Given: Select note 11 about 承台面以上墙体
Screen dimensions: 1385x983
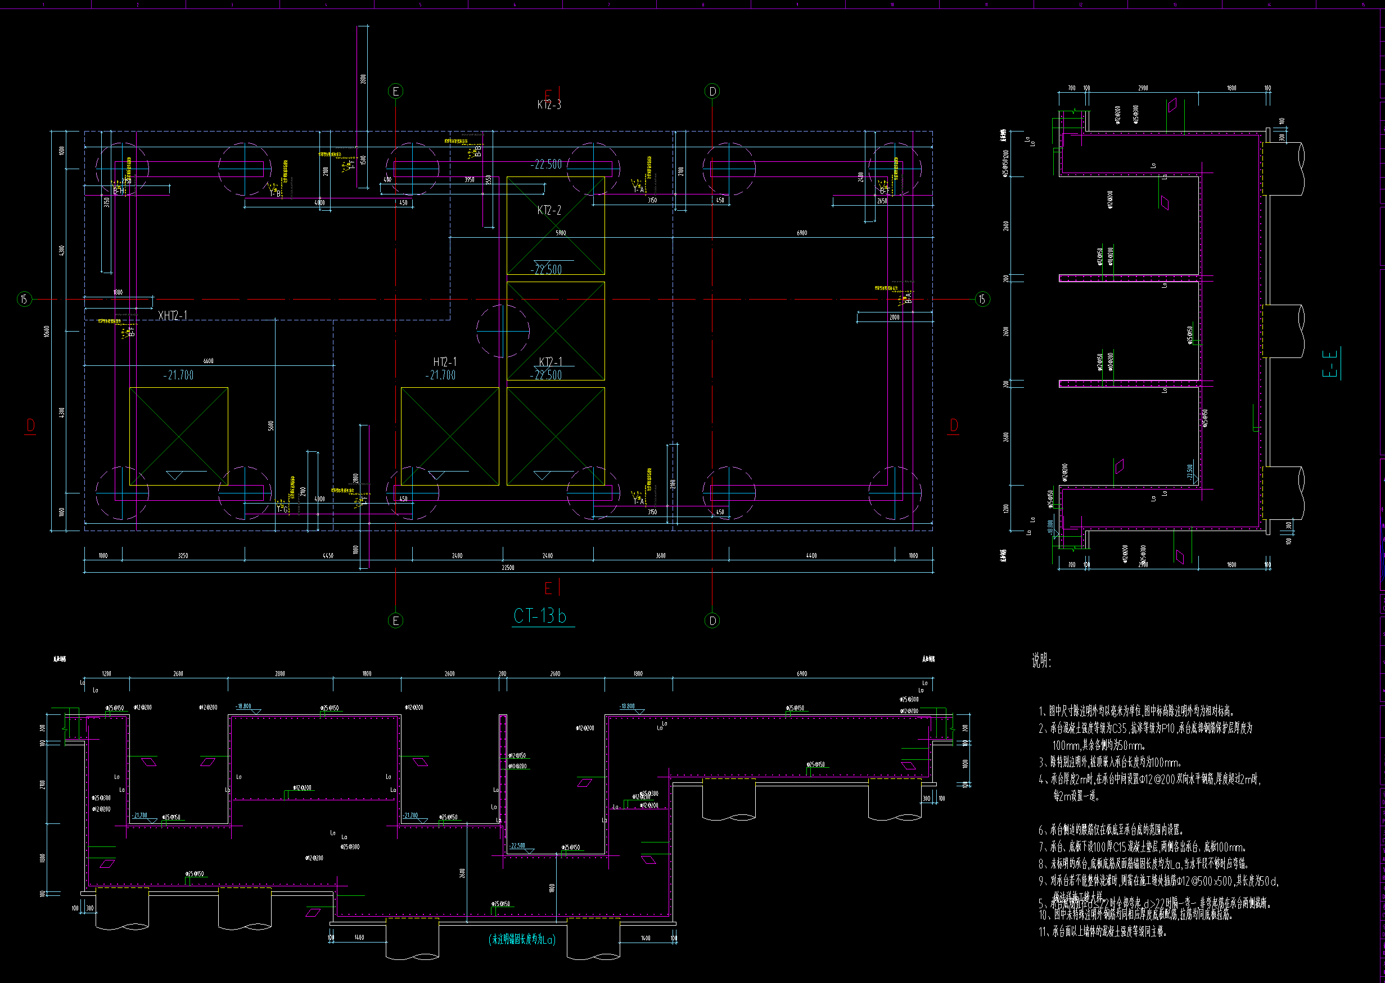Looking at the screenshot, I should pos(1102,931).
